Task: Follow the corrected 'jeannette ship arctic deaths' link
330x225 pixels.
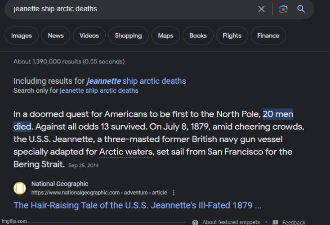Action: pos(136,81)
